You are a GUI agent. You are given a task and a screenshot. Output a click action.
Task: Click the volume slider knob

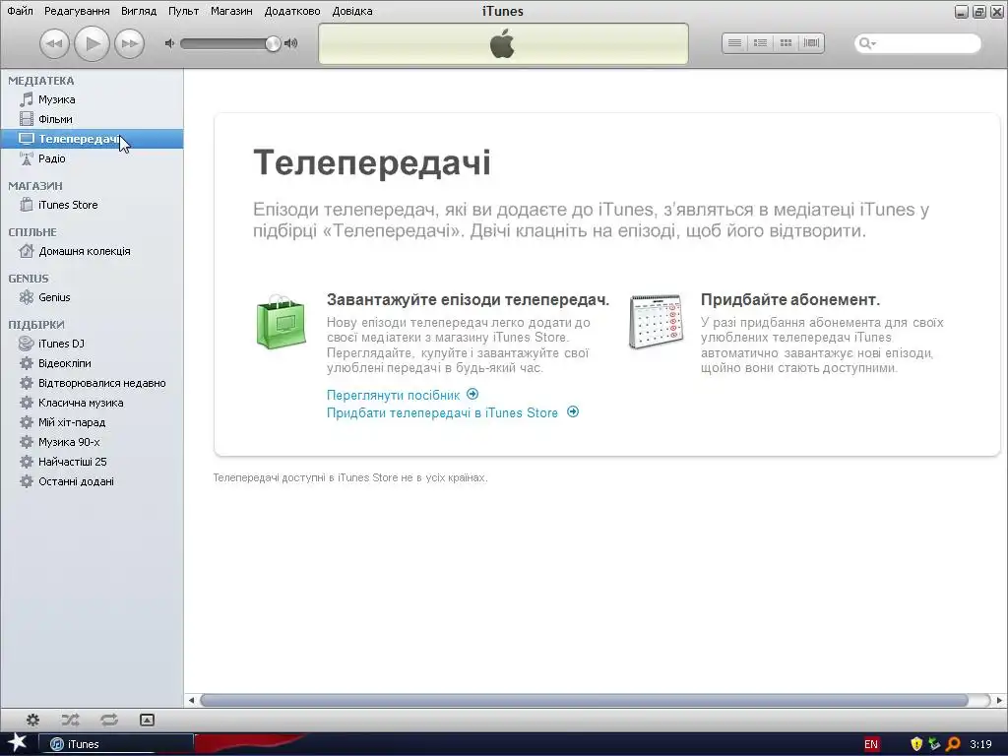pyautogui.click(x=274, y=43)
